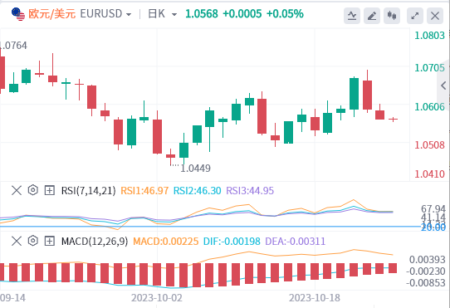Collapse the right side panel arrow
The width and height of the screenshot is (450, 308).
(443, 86)
